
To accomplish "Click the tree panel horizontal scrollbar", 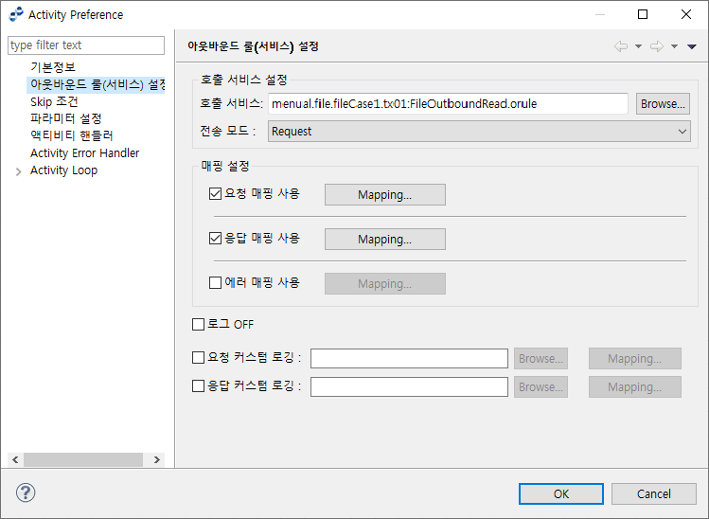I will (85, 459).
